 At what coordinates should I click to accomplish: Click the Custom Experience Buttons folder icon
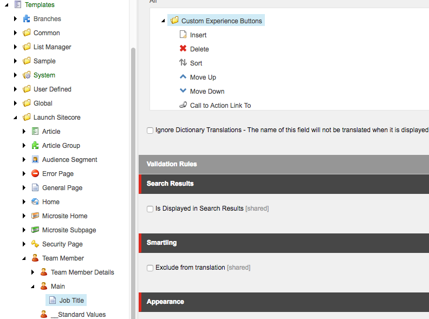174,21
